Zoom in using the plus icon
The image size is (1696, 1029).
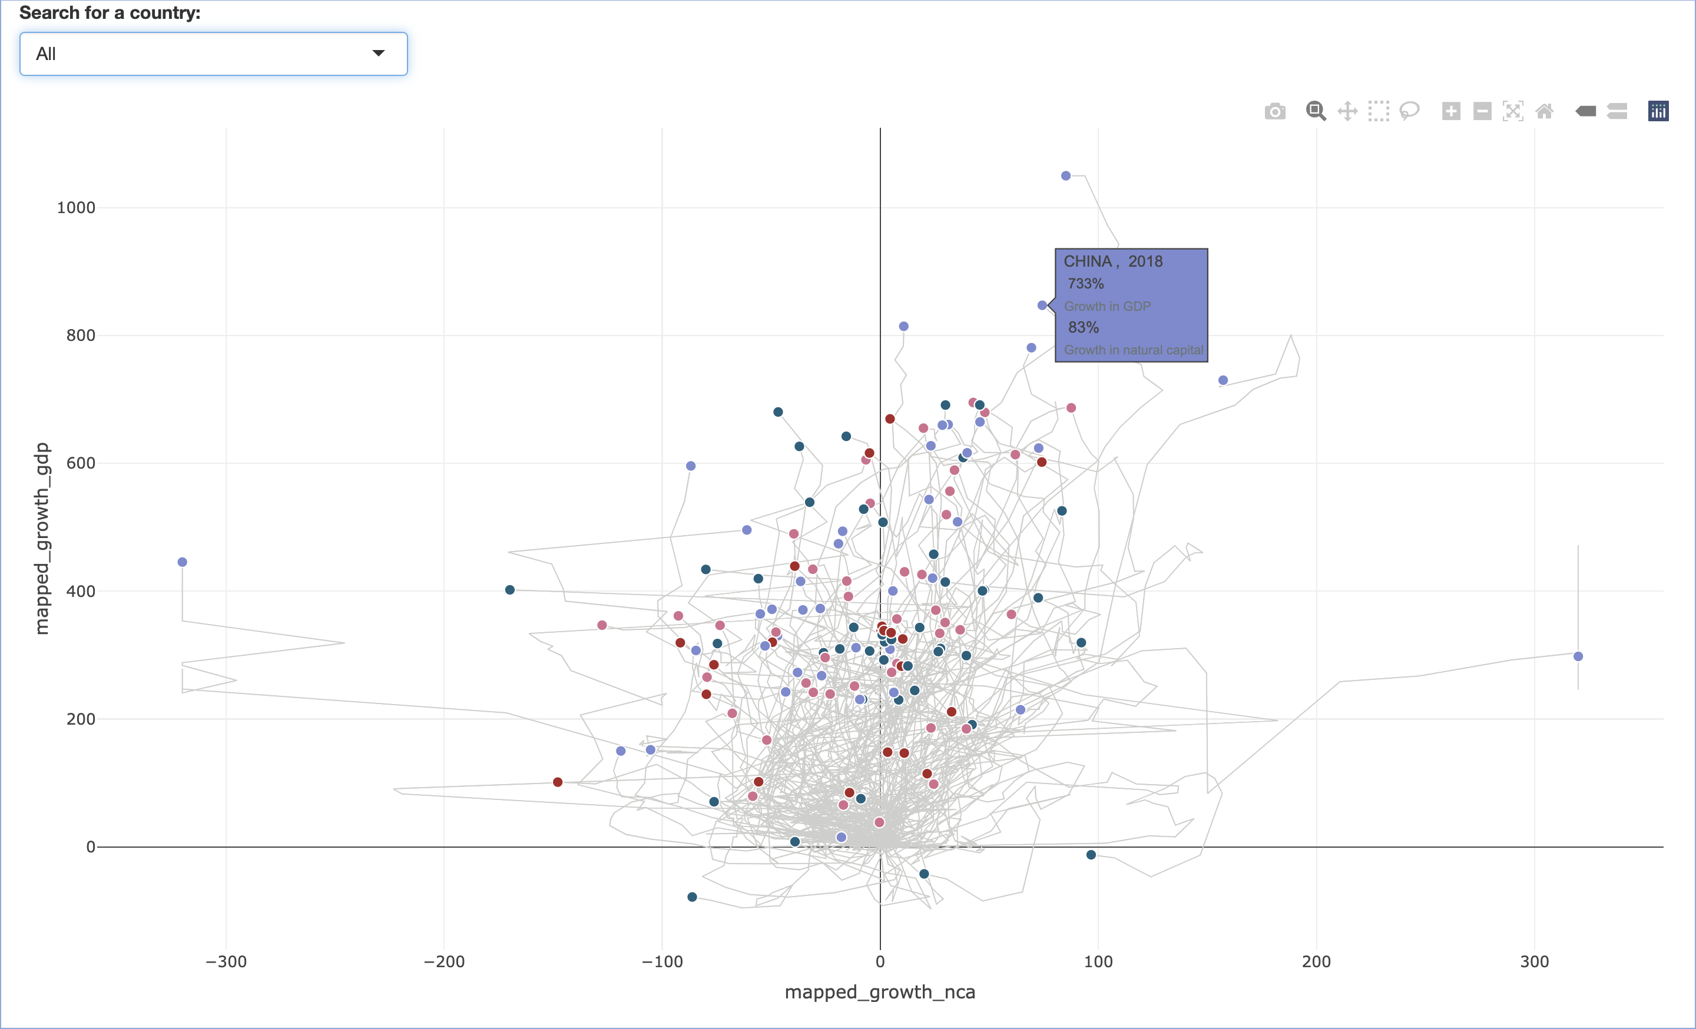point(1450,111)
